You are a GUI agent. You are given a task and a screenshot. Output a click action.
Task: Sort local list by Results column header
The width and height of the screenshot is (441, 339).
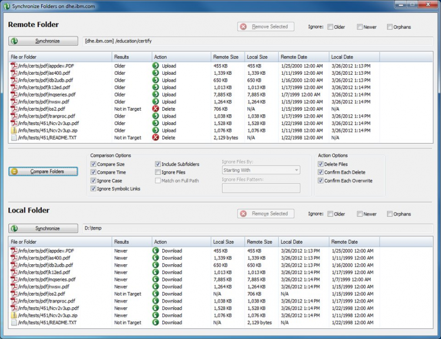pyautogui.click(x=121, y=242)
